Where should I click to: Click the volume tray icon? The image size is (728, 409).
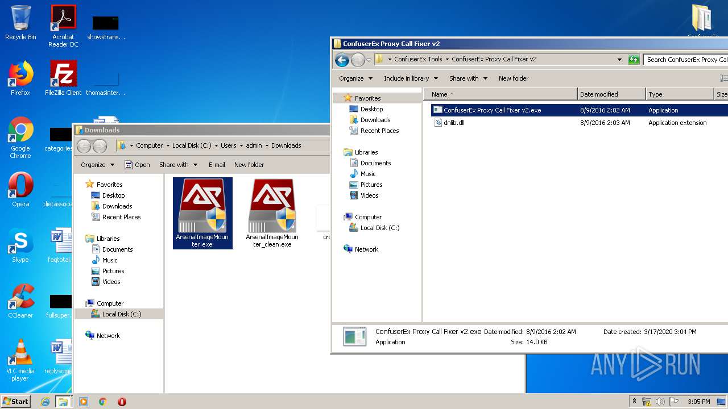pos(660,402)
